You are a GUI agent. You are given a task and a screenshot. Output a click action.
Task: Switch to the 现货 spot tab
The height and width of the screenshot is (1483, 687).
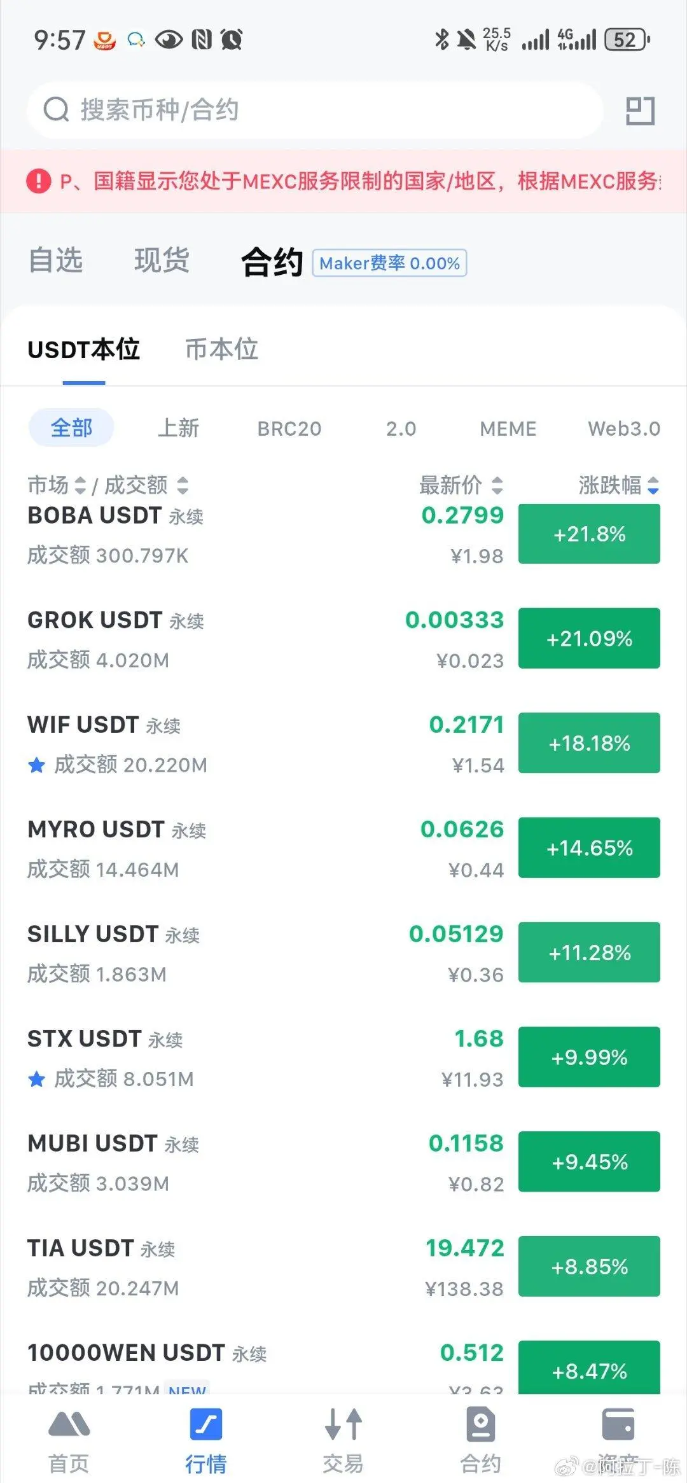[x=162, y=260]
